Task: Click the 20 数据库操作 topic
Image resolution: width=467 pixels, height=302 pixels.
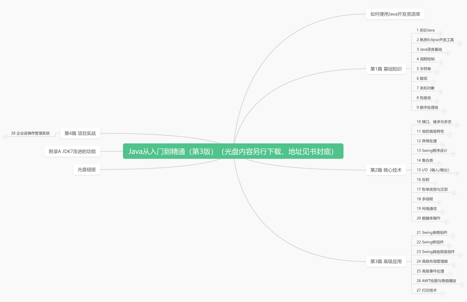Action: [x=428, y=218]
